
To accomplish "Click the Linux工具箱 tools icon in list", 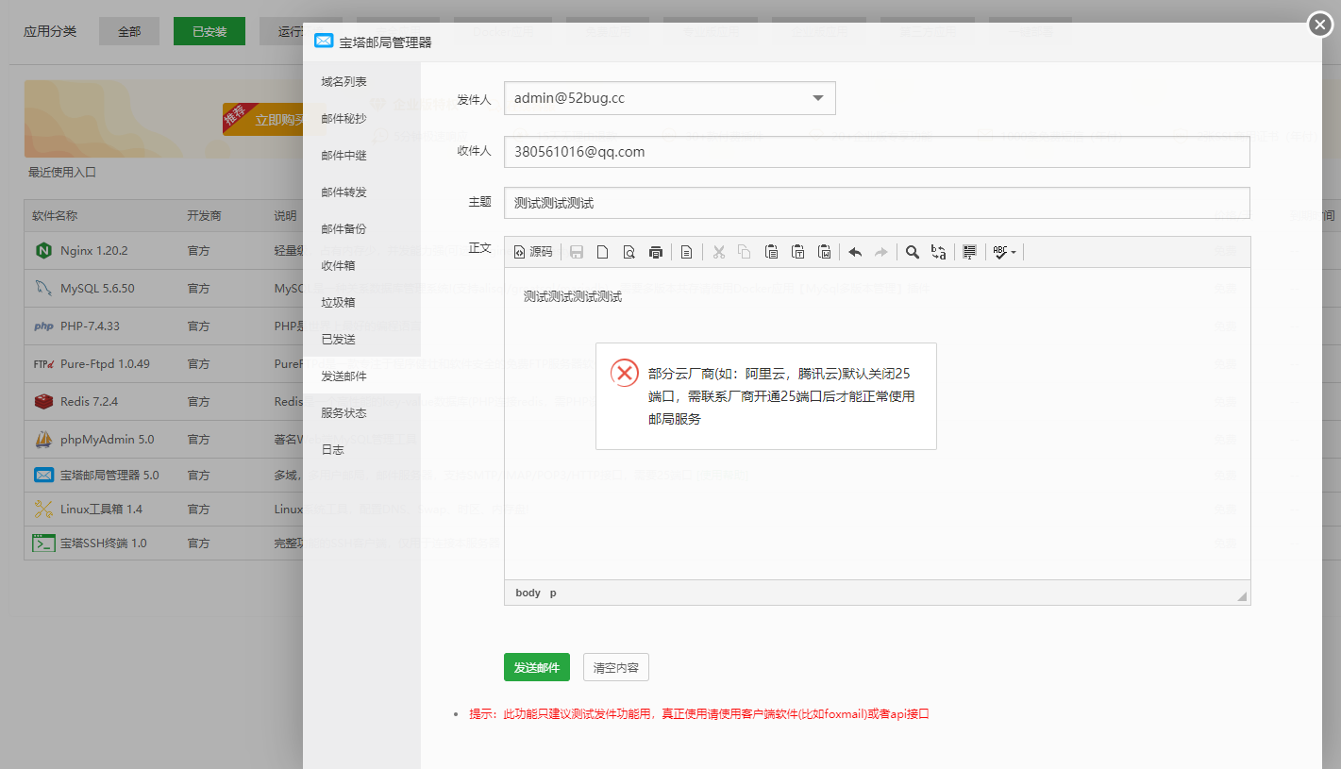I will click(x=42, y=510).
